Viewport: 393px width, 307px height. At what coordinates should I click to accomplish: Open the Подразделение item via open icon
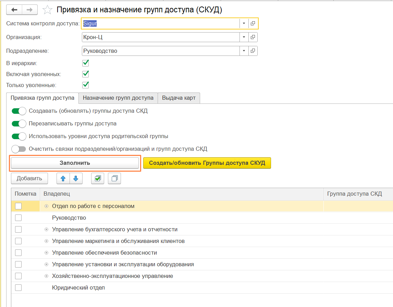(253, 51)
